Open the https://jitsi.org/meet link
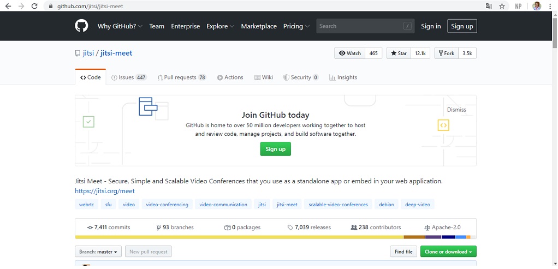The width and height of the screenshot is (558, 269). (105, 191)
